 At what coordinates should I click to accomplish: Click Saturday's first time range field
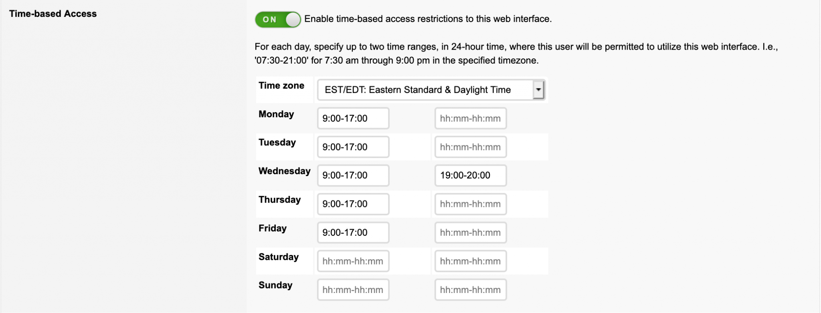click(x=353, y=261)
